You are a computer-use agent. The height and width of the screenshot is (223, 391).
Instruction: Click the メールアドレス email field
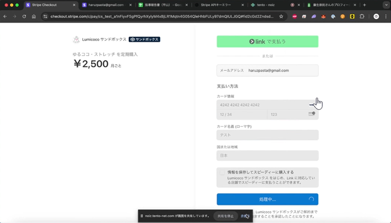[267, 71]
